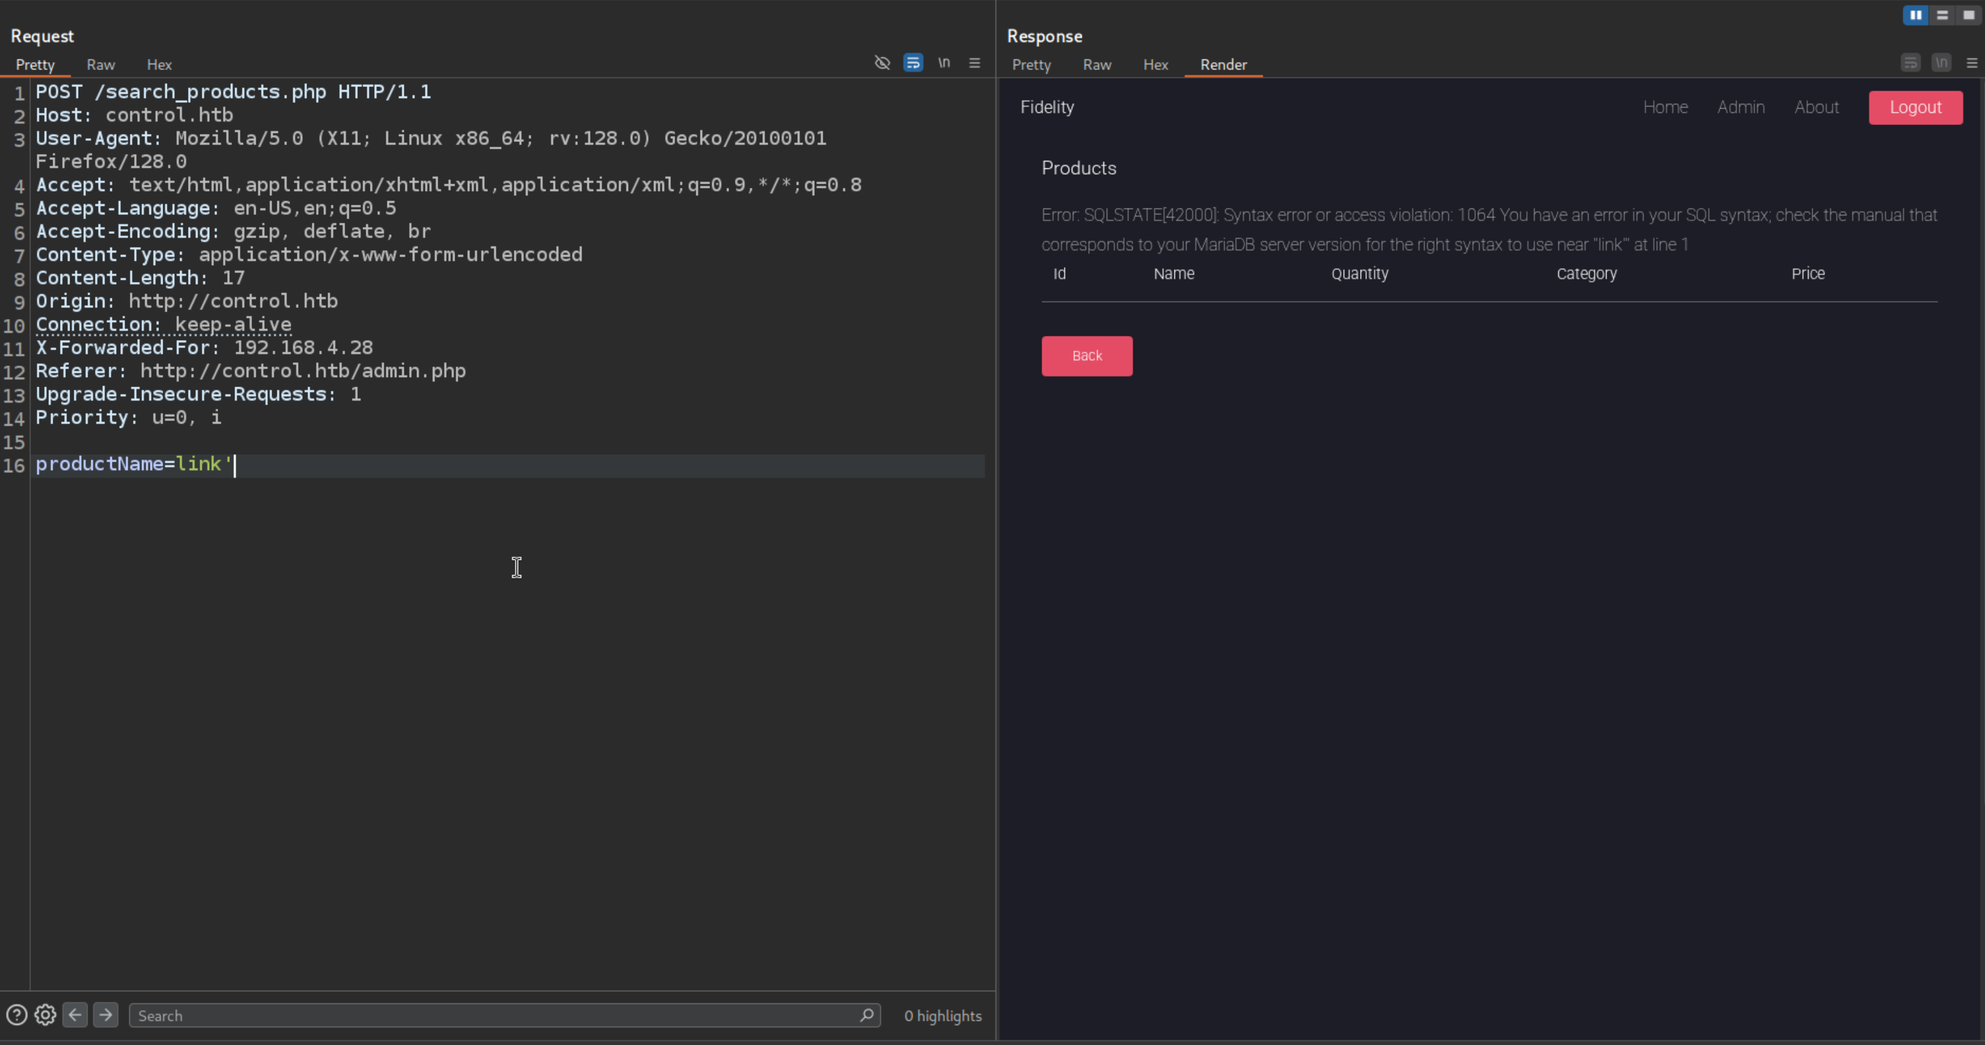
Task: Click magnifier icon in search field
Action: (867, 1015)
